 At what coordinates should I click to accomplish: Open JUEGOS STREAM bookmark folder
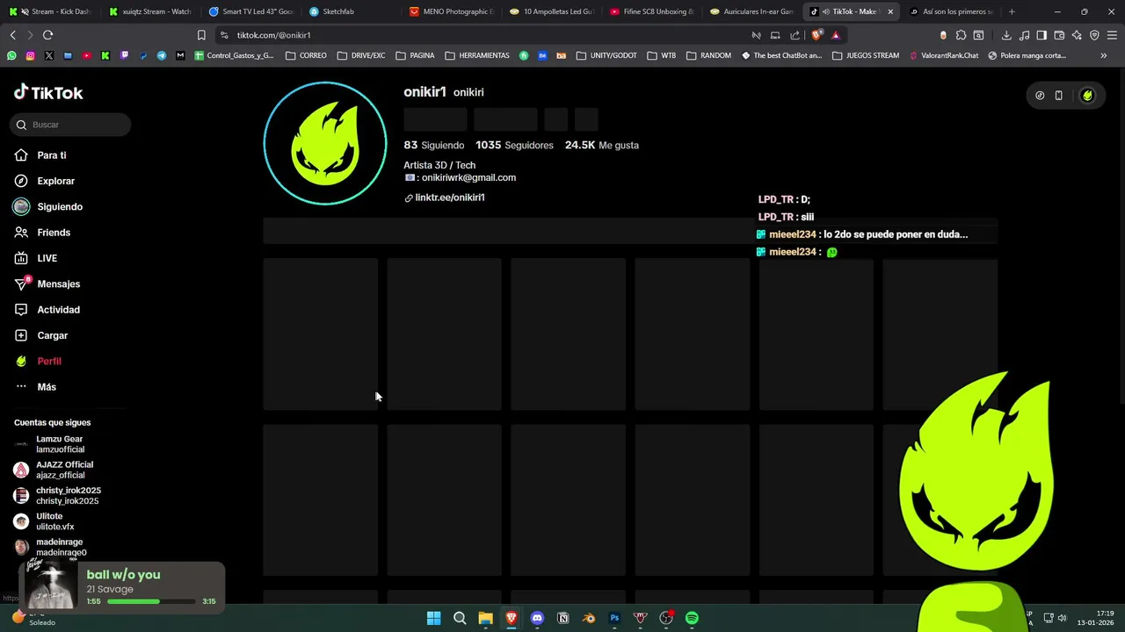coord(865,55)
